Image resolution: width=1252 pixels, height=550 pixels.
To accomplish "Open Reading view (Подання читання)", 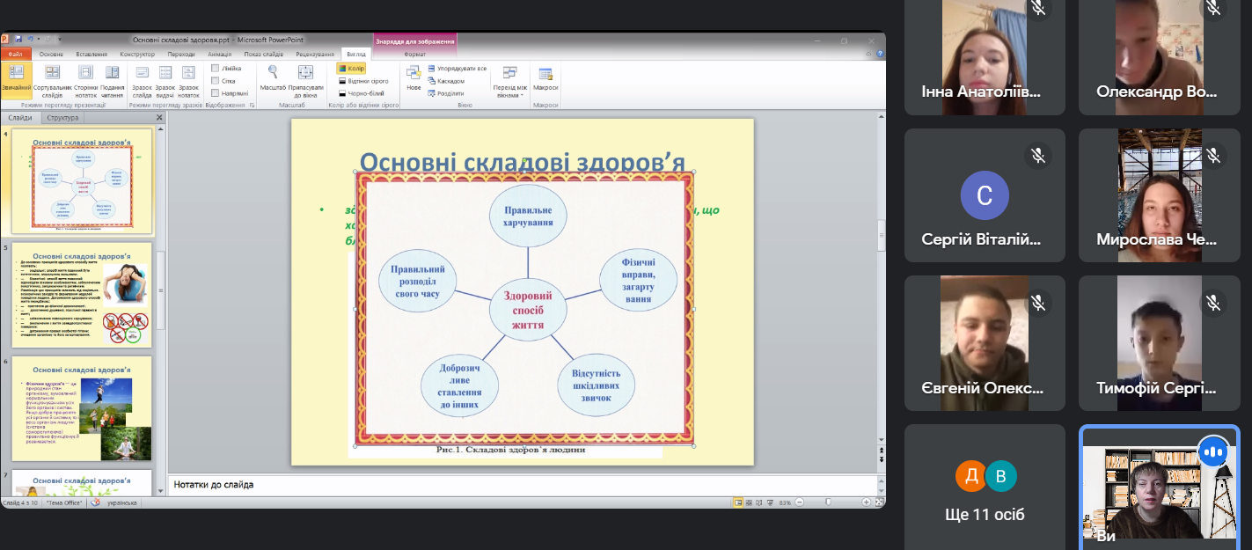I will 113,77.
